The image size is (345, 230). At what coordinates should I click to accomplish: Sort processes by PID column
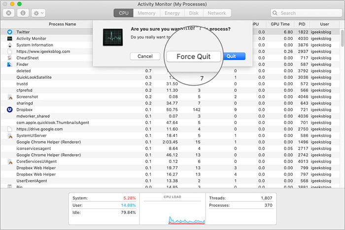302,24
